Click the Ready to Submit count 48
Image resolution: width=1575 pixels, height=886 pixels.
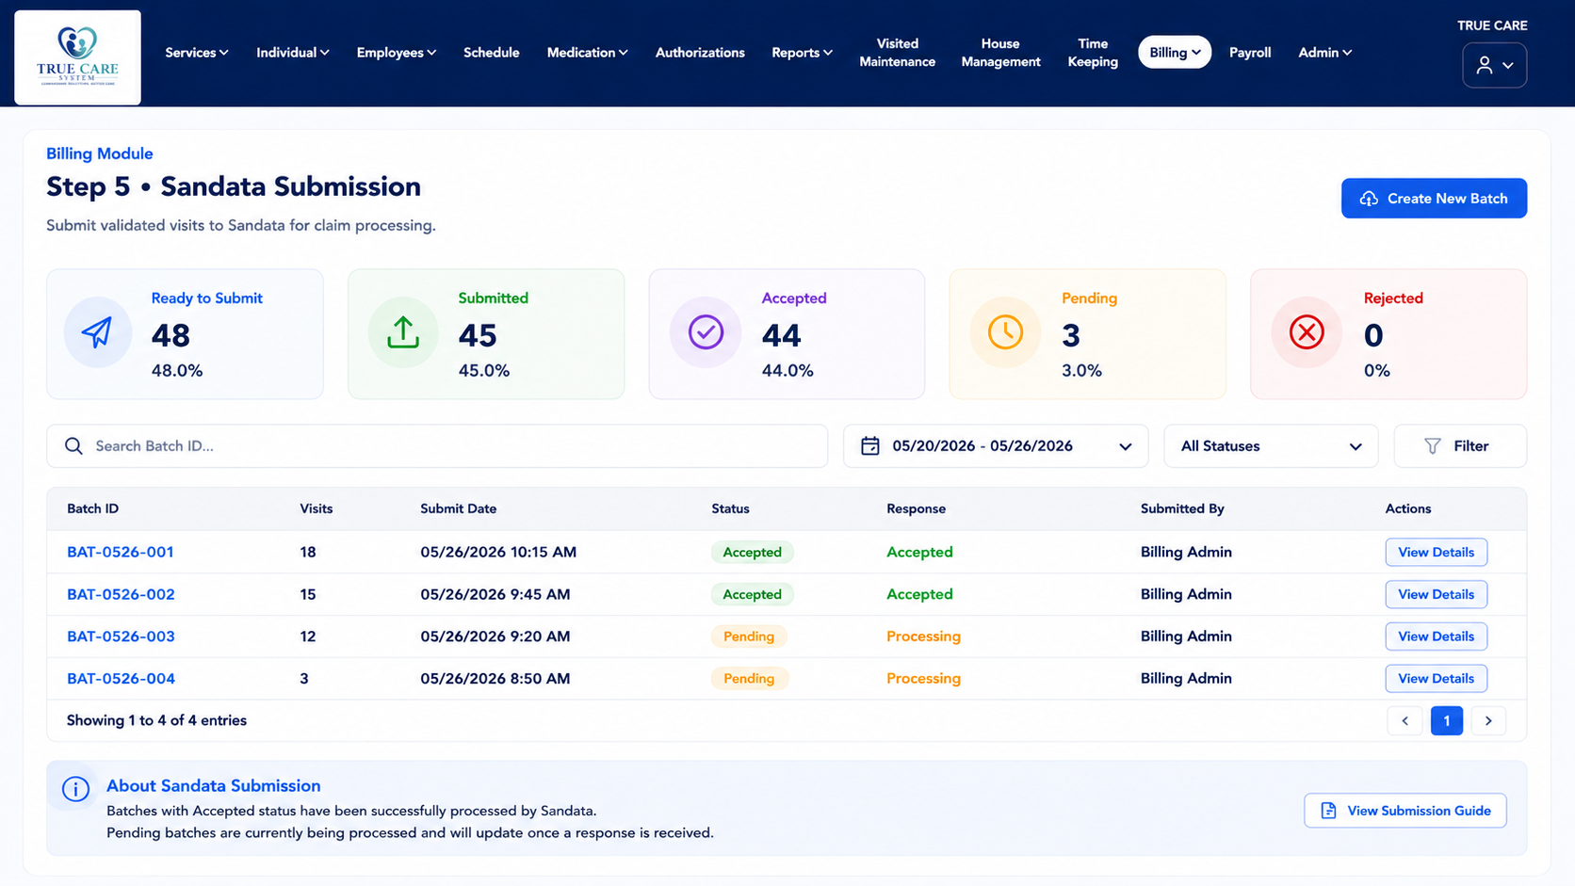(x=170, y=335)
